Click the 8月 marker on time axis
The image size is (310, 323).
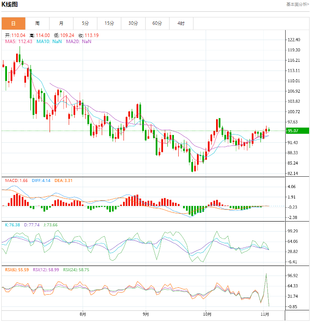point(83,314)
